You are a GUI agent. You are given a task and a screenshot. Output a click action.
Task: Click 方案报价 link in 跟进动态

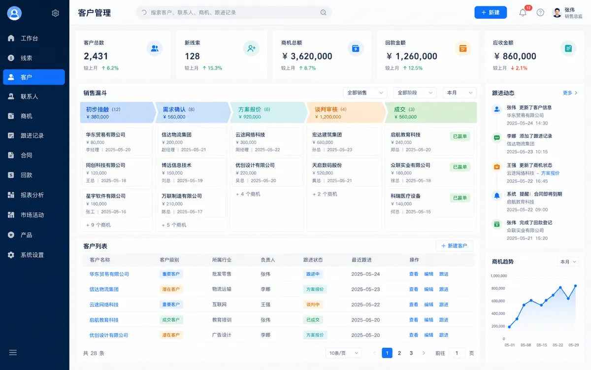(x=550, y=173)
